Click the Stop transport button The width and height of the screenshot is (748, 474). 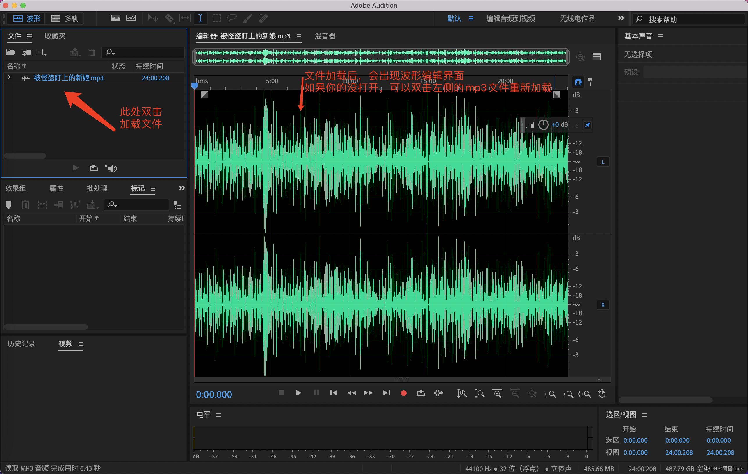[281, 393]
